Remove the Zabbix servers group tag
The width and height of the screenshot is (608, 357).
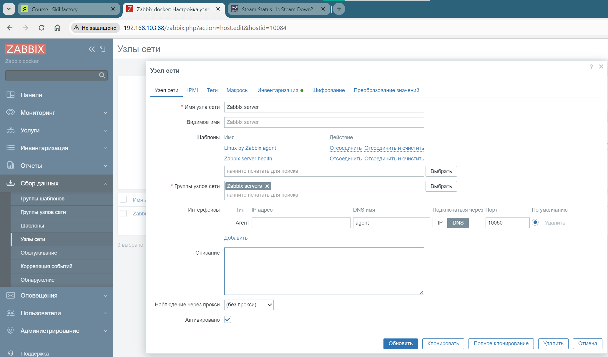267,186
